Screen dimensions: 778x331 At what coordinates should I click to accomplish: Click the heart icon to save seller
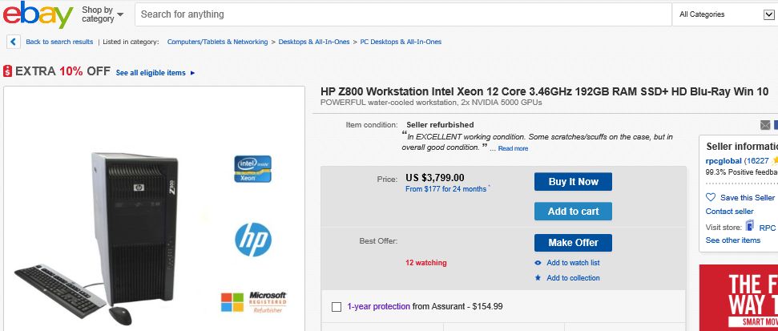click(x=711, y=197)
